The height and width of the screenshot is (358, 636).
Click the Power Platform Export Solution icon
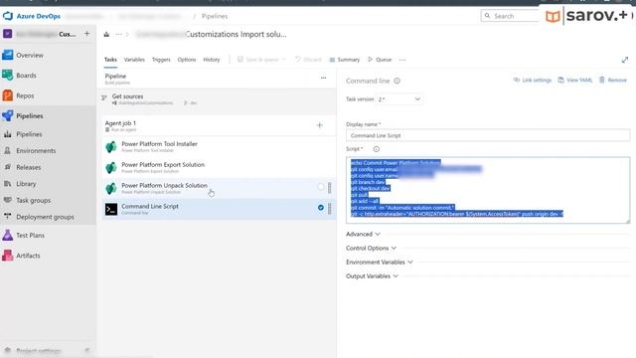(111, 167)
